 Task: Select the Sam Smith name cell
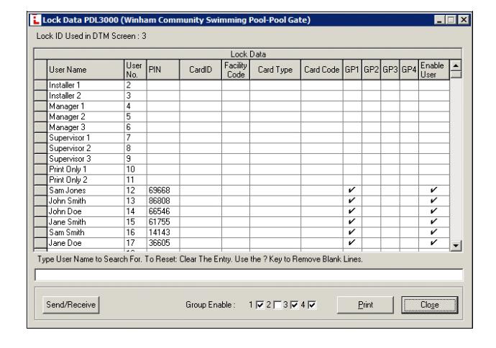[86, 232]
